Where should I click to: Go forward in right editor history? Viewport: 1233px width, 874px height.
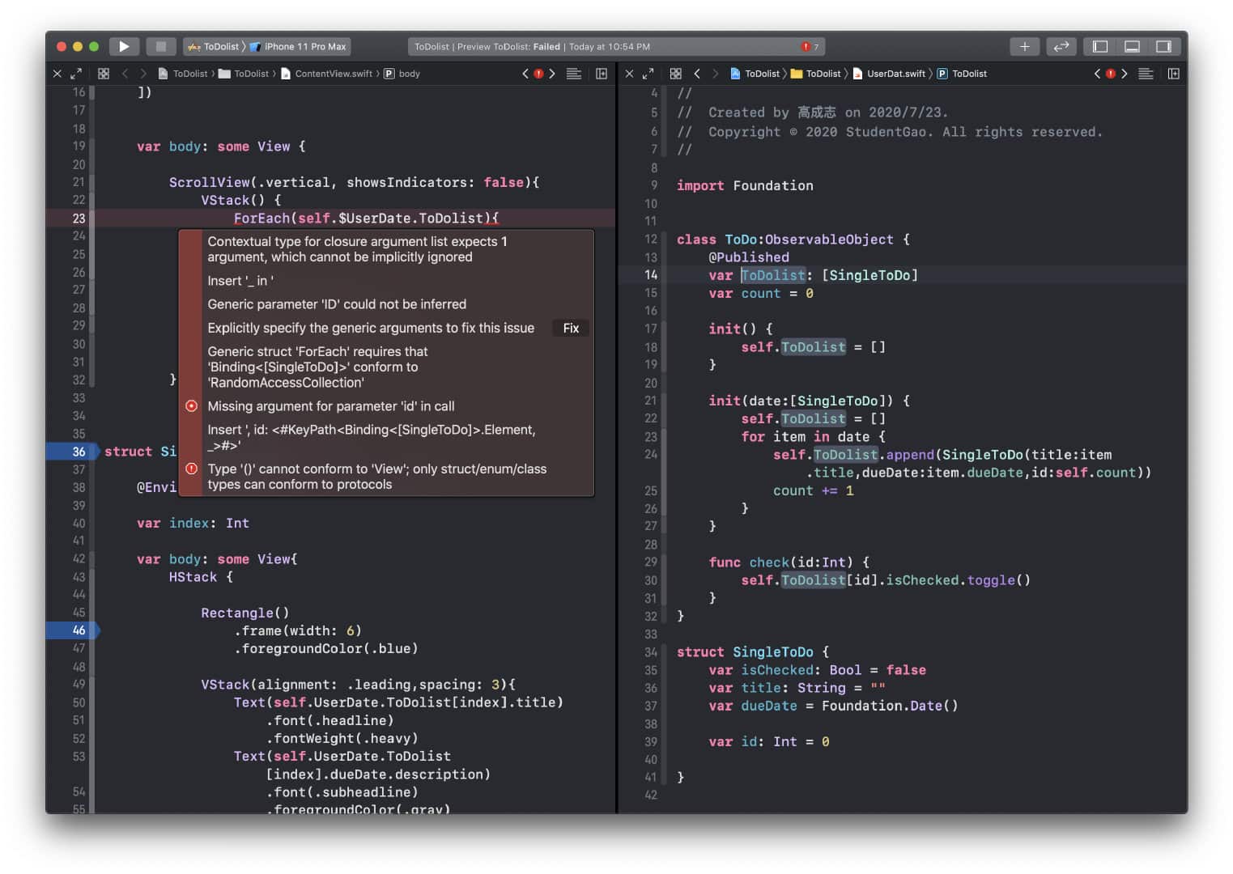coord(715,74)
